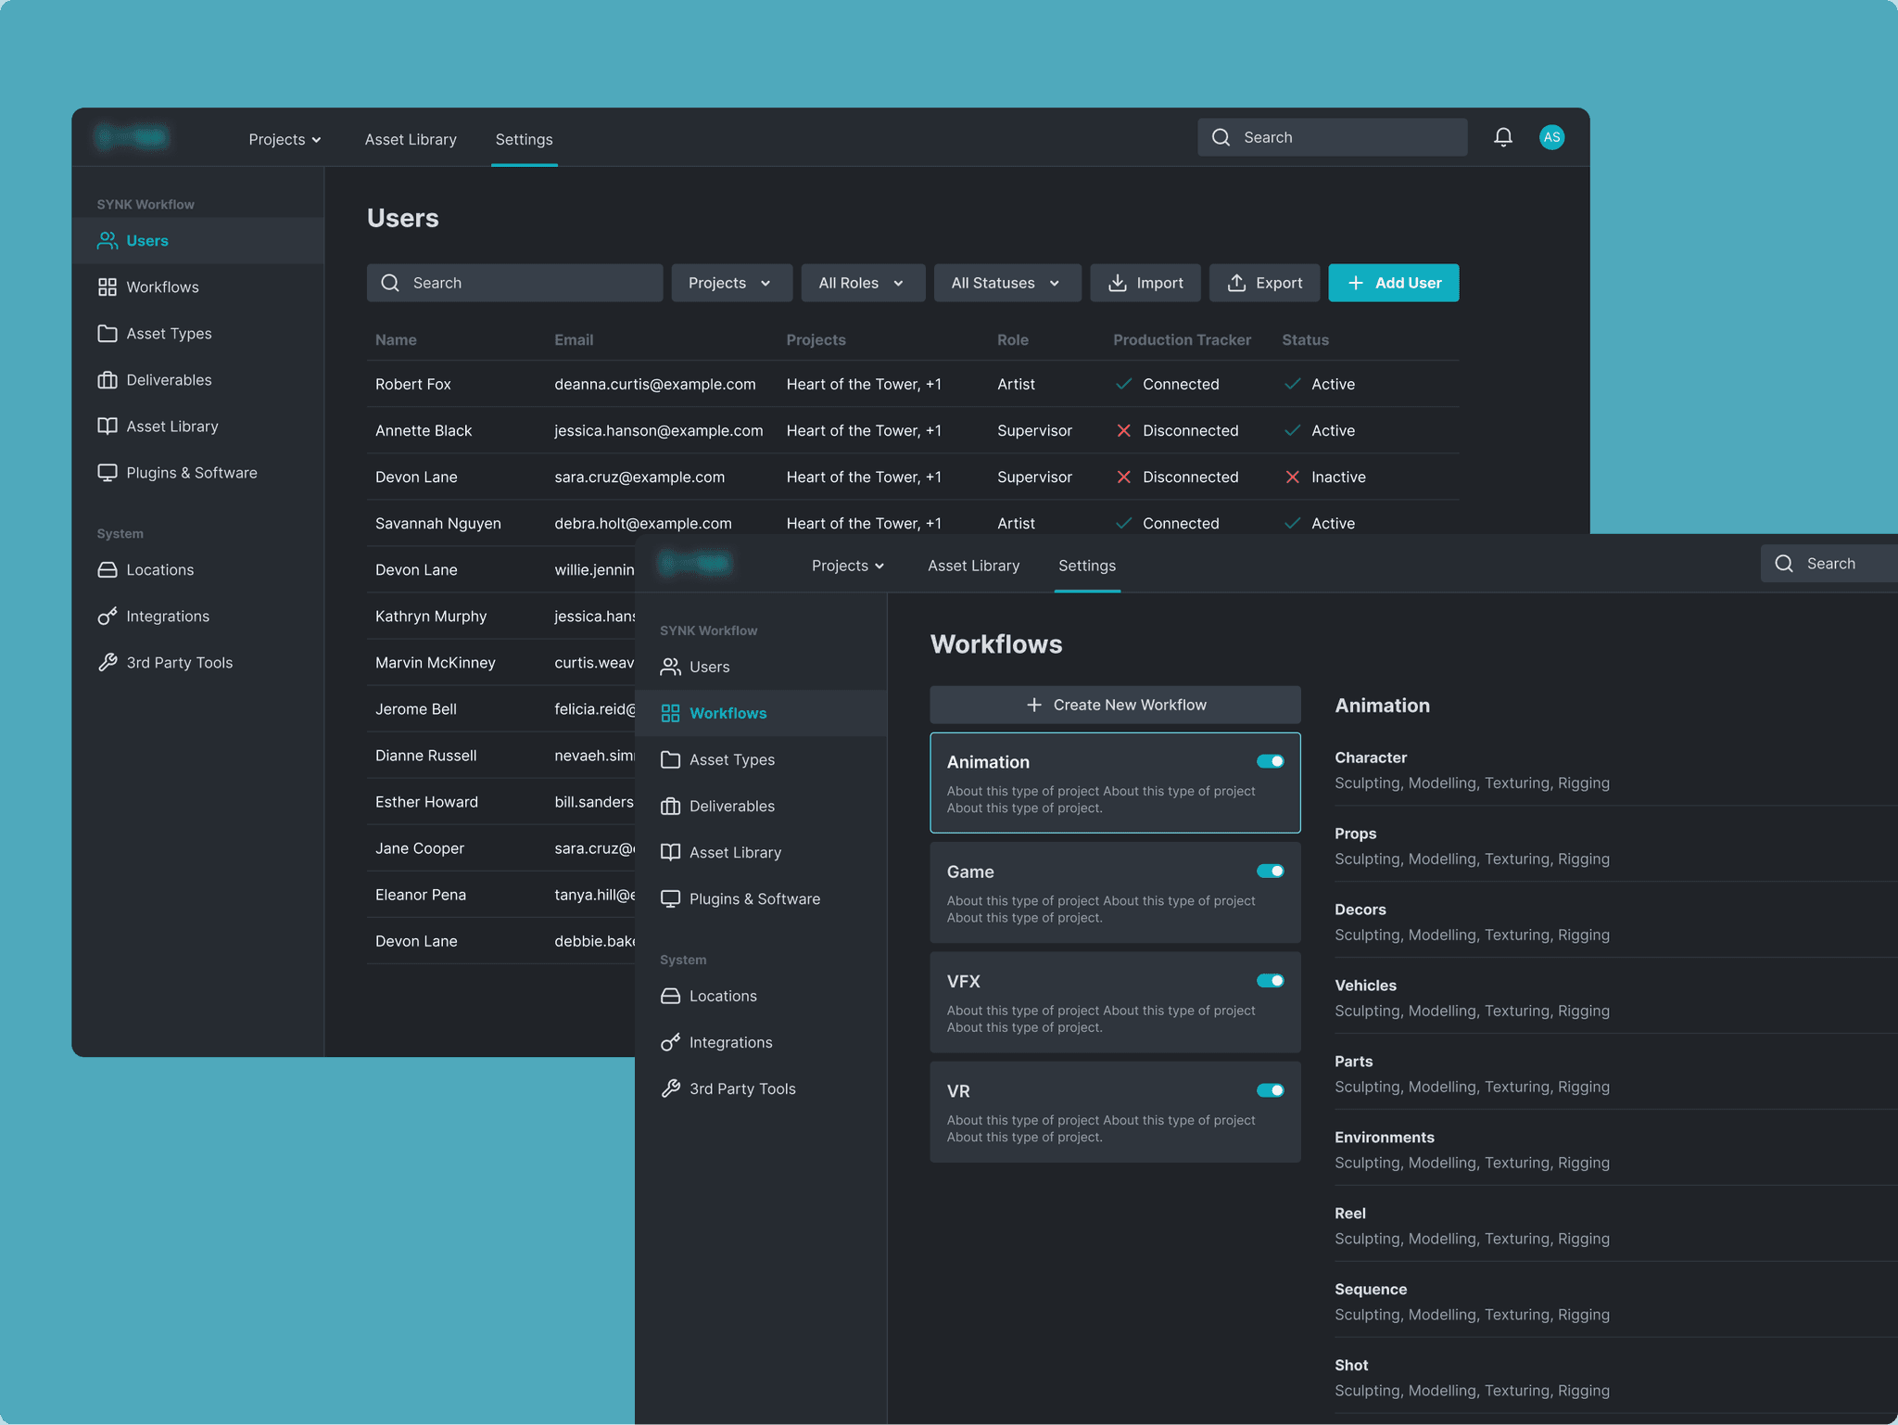This screenshot has height=1425, width=1898.
Task: Switch to the Asset Library tab in the front window
Action: [973, 566]
